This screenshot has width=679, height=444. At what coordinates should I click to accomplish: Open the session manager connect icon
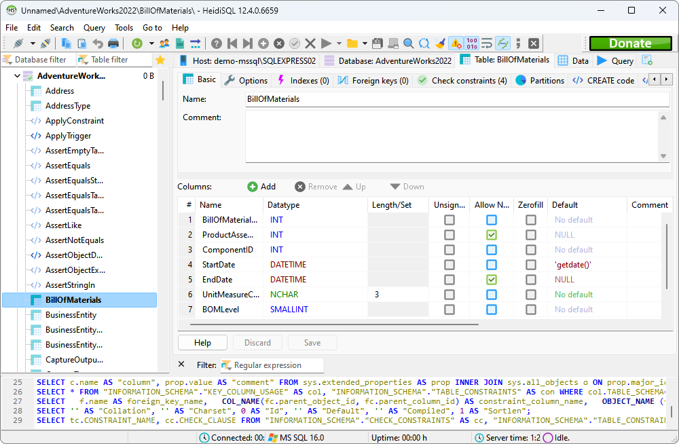coord(18,43)
